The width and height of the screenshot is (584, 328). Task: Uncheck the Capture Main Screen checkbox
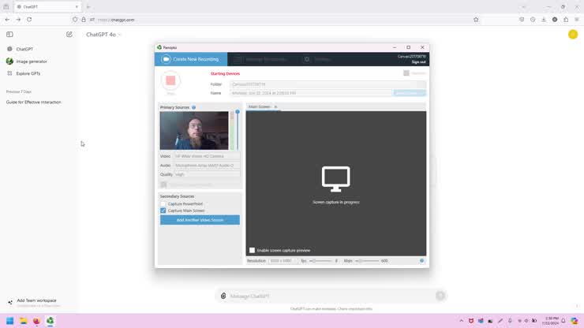point(163,211)
